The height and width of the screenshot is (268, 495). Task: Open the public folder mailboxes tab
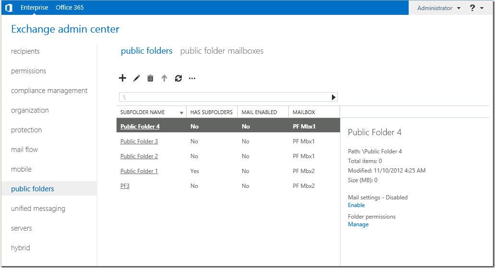[222, 51]
